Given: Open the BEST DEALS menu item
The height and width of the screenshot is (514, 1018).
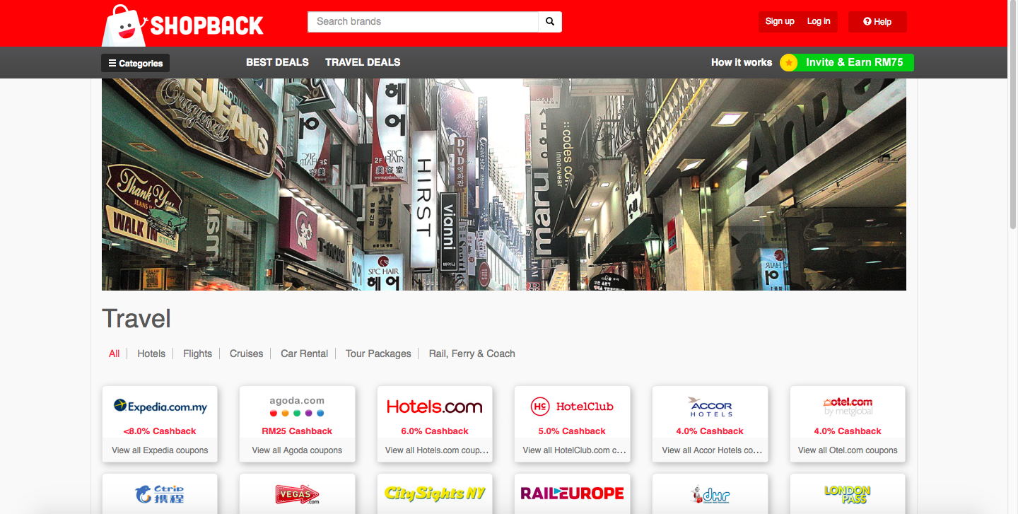Looking at the screenshot, I should [277, 62].
